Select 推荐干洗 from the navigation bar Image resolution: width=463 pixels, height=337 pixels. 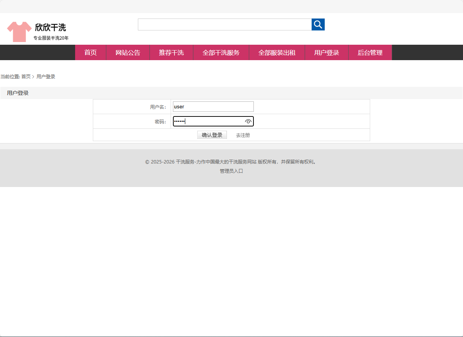(x=171, y=52)
